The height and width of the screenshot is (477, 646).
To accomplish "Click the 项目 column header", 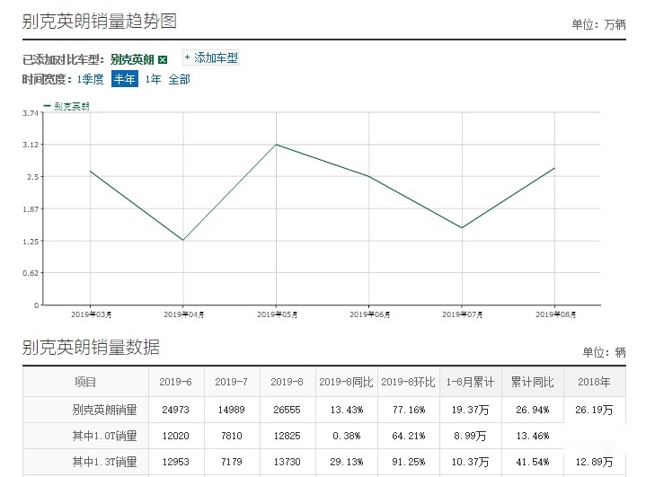I will 85,382.
